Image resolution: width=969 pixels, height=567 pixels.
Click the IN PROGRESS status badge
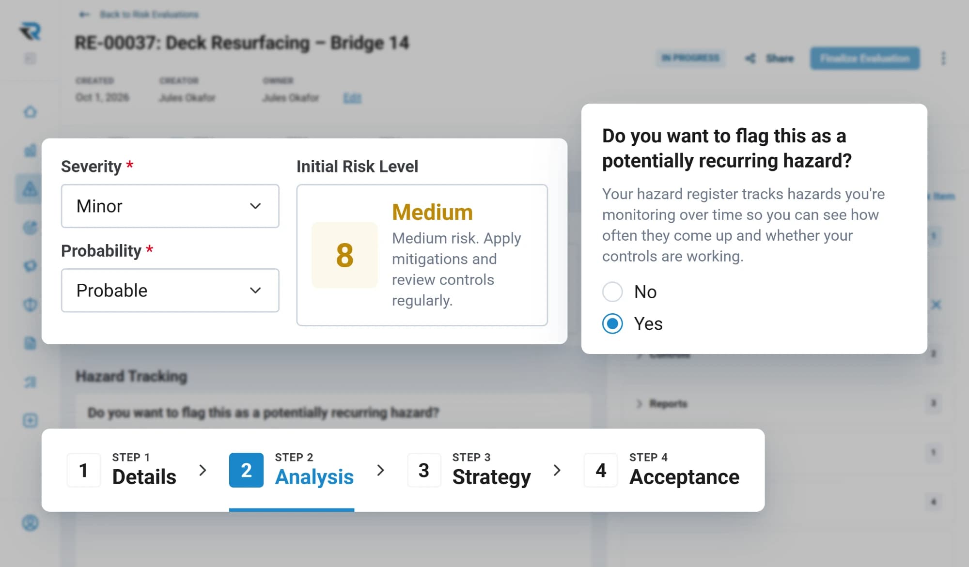point(691,58)
